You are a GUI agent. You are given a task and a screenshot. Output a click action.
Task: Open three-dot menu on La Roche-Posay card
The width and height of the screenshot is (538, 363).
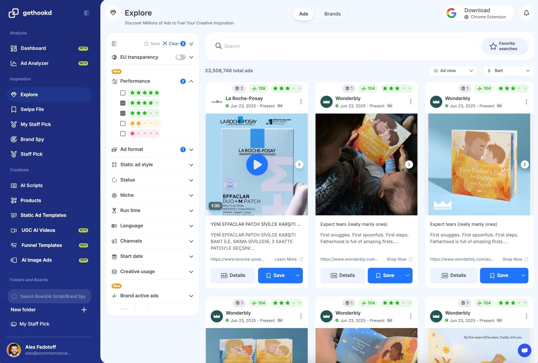[x=301, y=102]
